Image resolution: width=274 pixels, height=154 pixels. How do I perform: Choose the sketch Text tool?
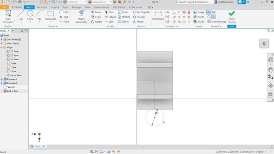pos(64,17)
